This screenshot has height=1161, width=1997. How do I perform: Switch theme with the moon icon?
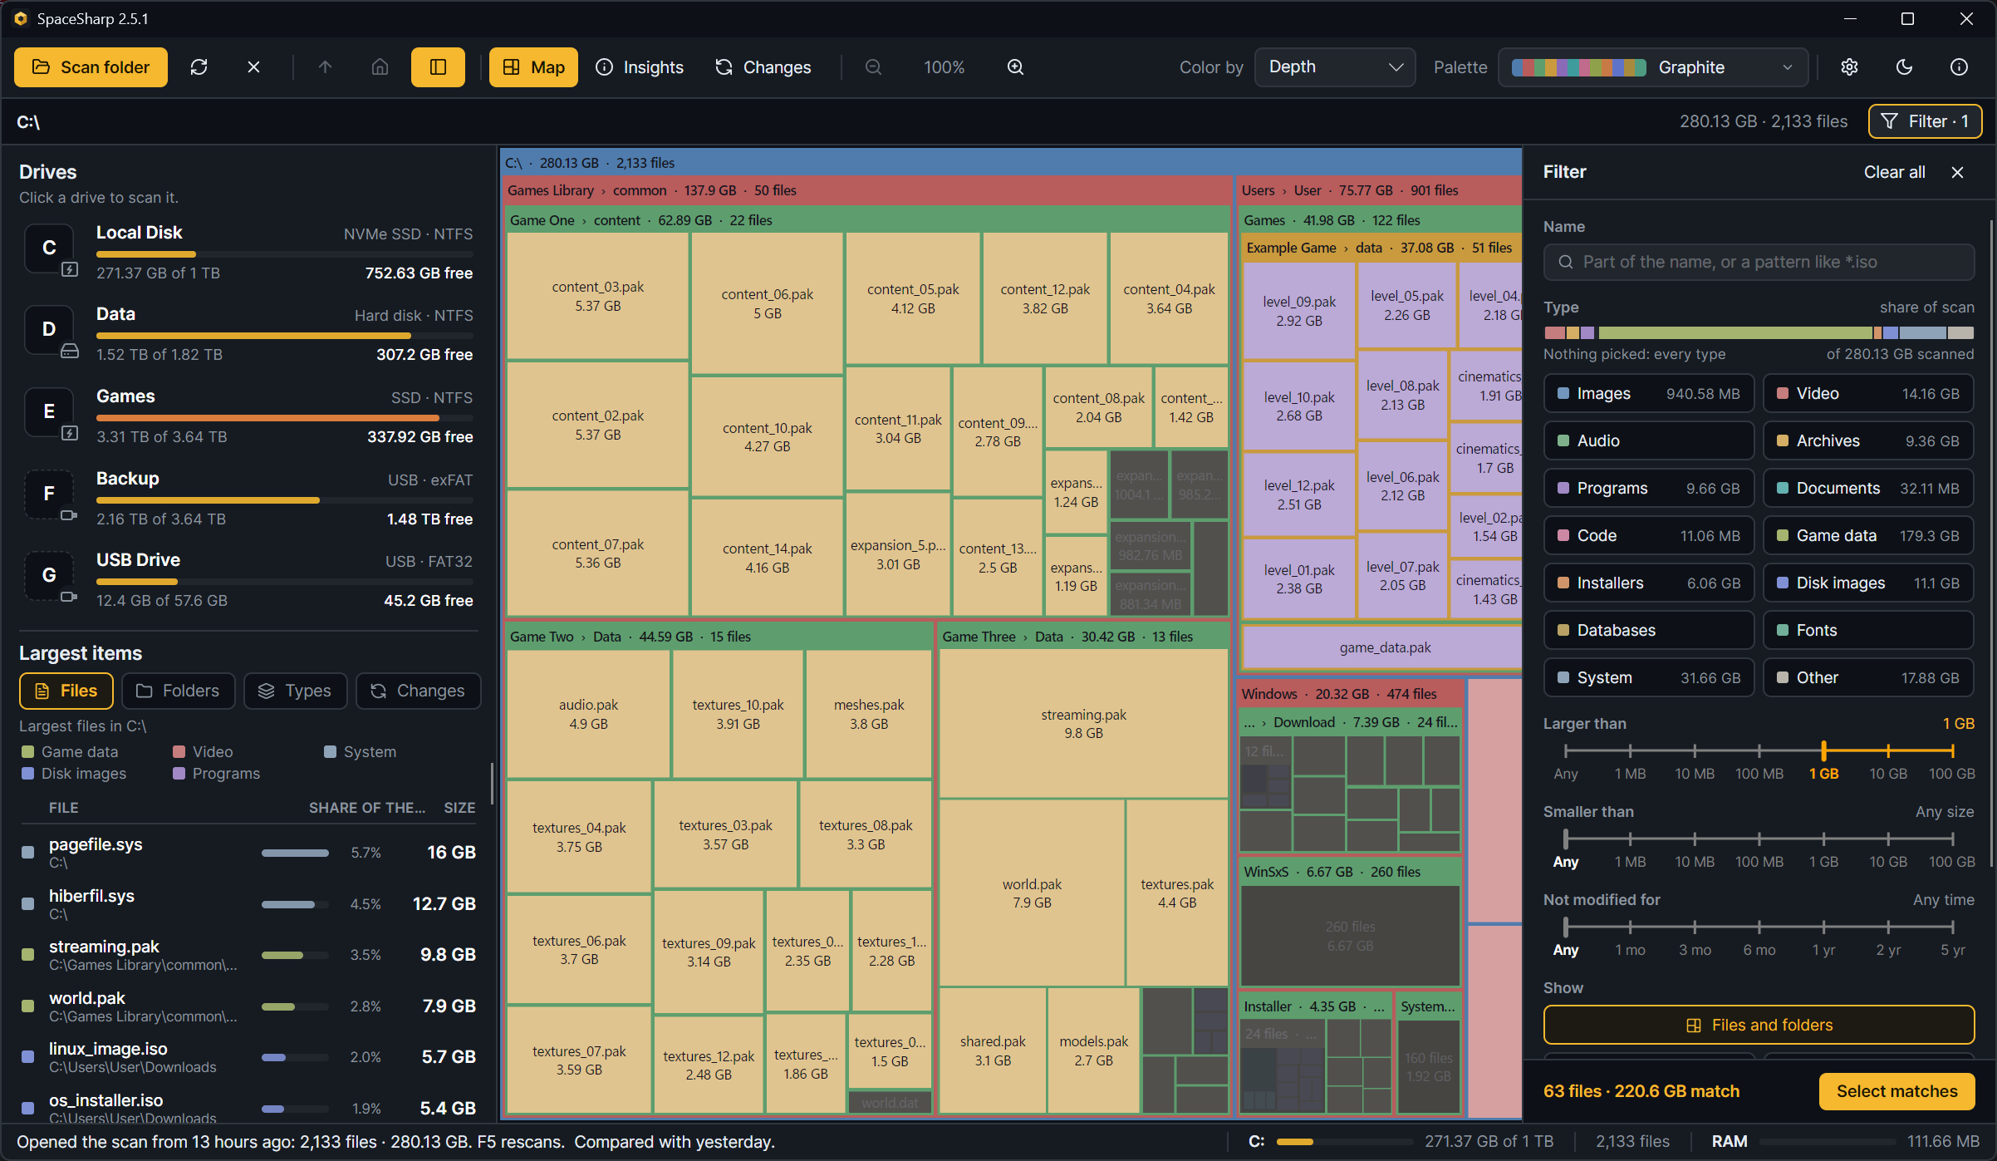coord(1904,67)
